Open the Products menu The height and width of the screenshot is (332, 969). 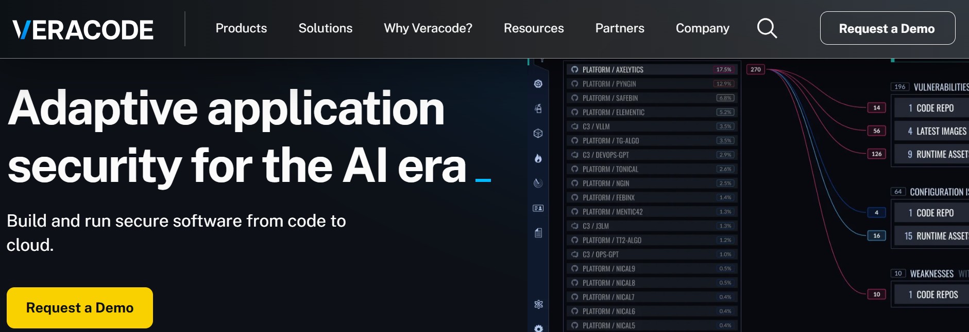click(x=241, y=28)
